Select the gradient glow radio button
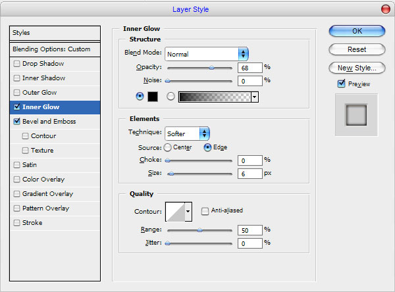 [171, 96]
